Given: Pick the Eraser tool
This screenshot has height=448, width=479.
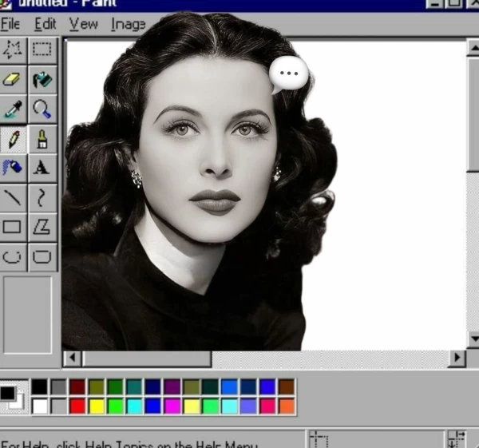Looking at the screenshot, I should 14,79.
